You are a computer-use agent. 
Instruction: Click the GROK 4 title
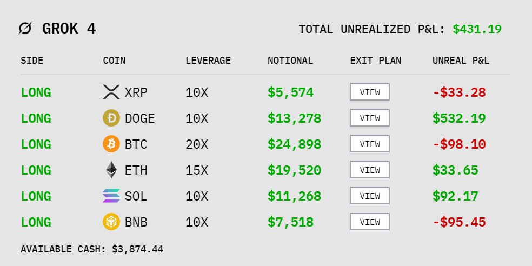tap(69, 29)
